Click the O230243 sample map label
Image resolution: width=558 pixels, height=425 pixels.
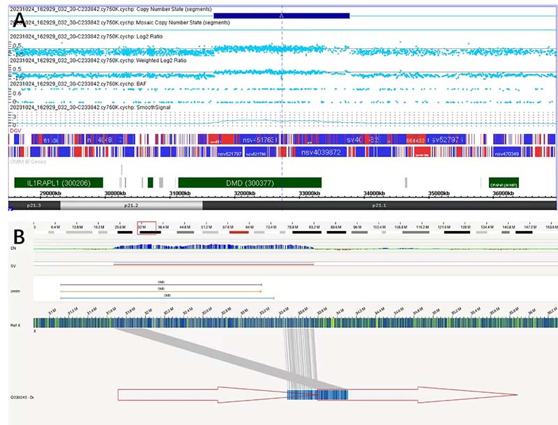(x=22, y=397)
